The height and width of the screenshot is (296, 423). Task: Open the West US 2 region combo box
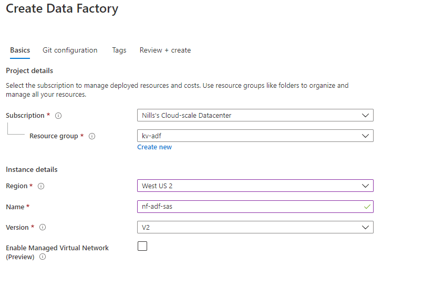click(x=255, y=186)
